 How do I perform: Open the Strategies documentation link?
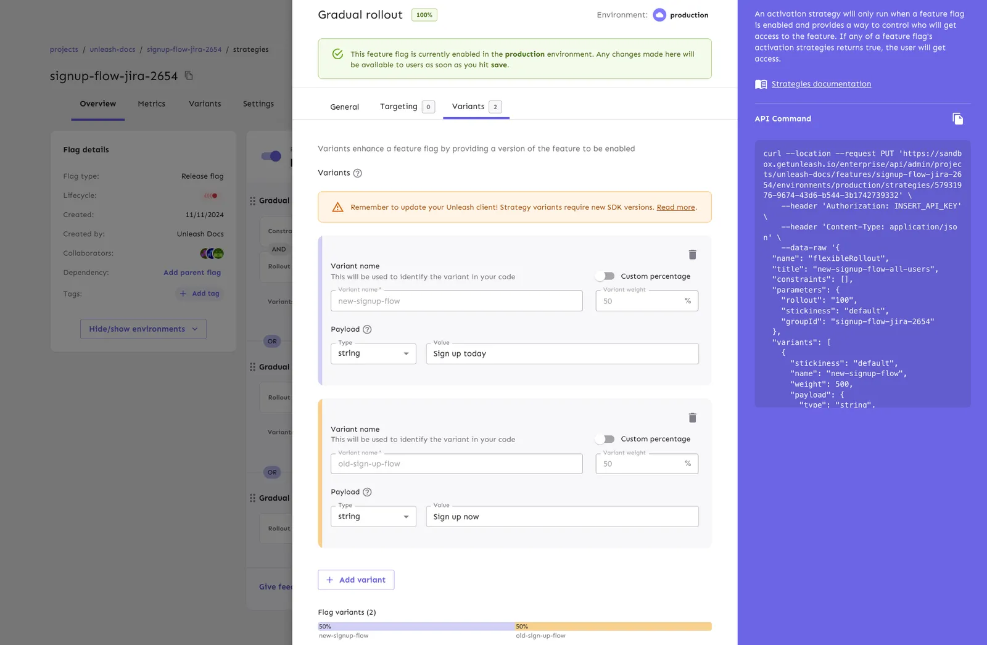point(821,84)
